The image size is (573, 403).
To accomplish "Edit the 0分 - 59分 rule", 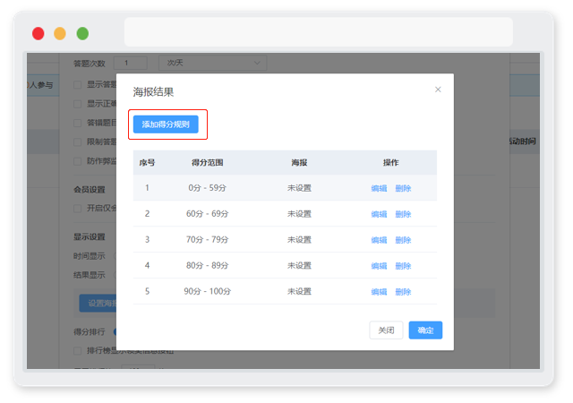I will (x=379, y=188).
